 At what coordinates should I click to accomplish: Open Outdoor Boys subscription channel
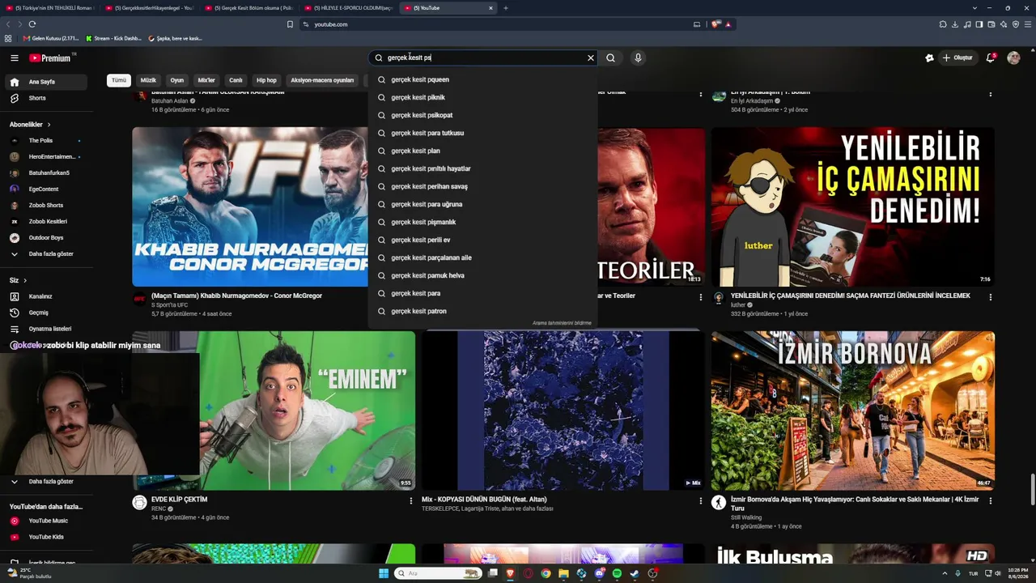46,238
